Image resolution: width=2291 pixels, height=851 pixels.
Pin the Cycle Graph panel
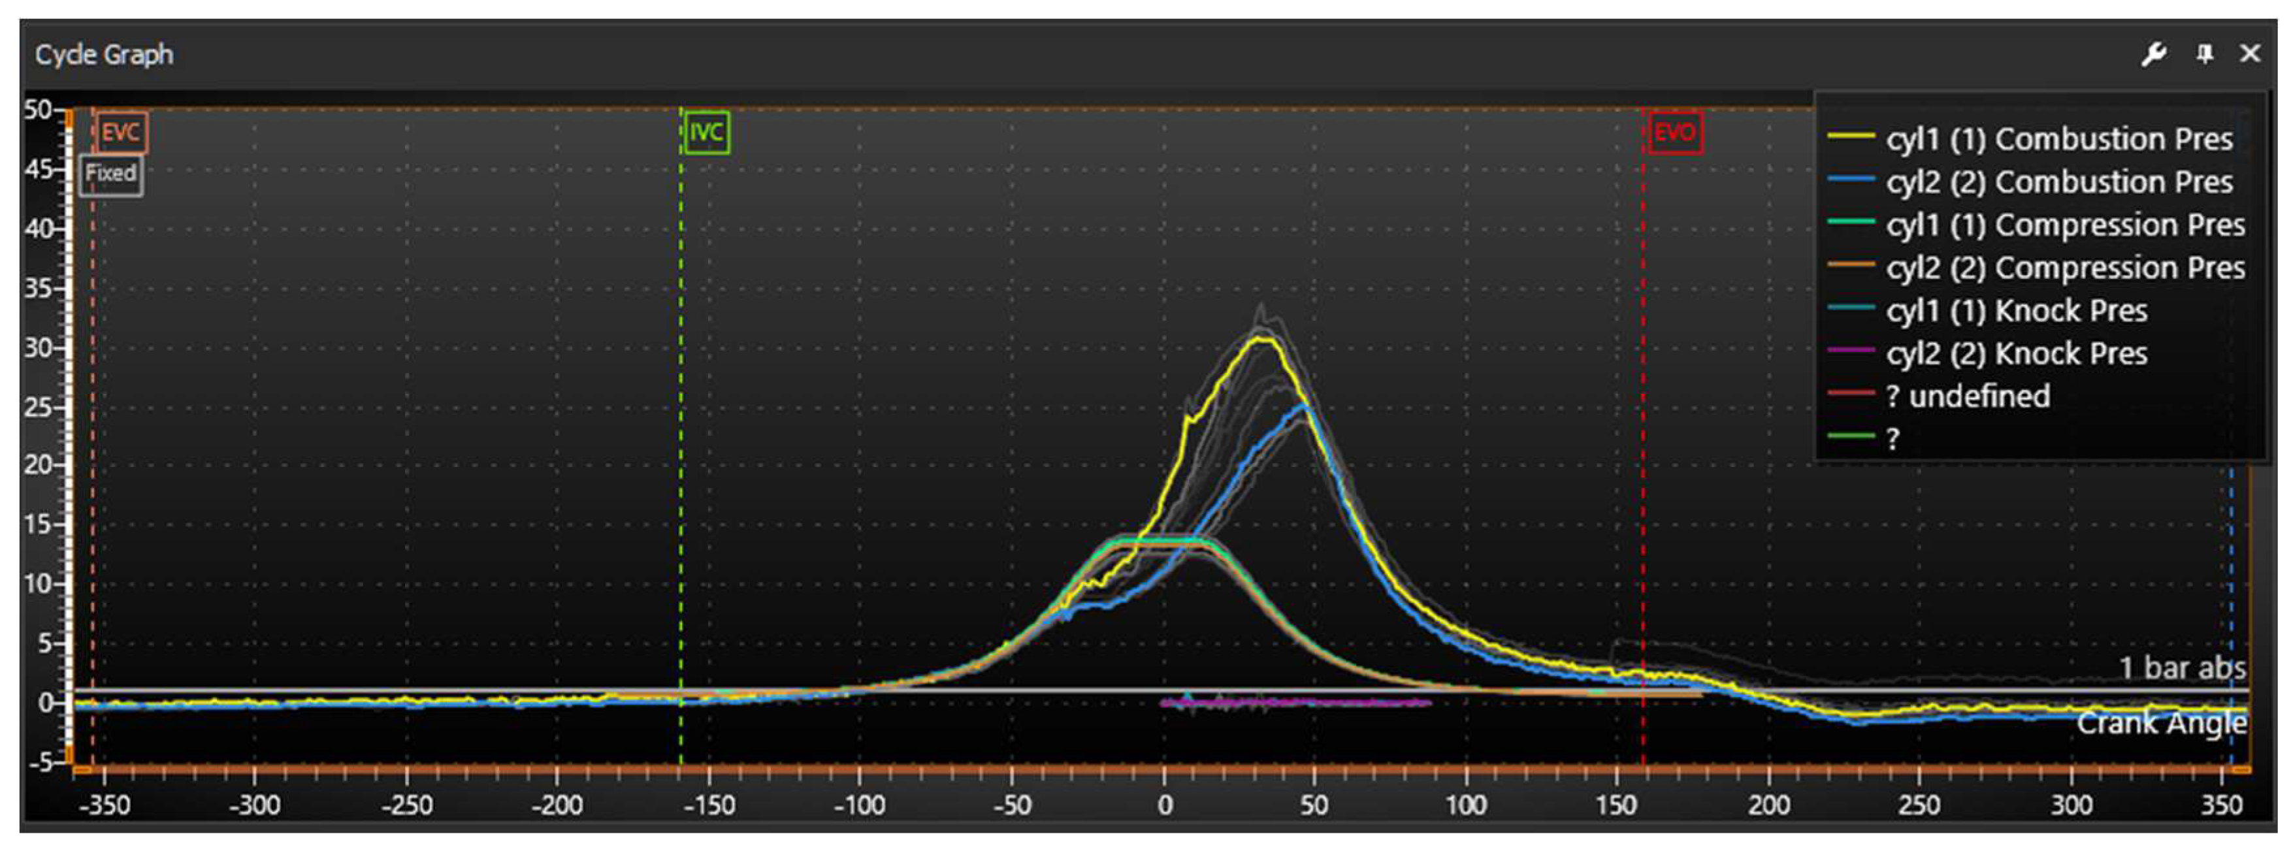(x=2205, y=55)
